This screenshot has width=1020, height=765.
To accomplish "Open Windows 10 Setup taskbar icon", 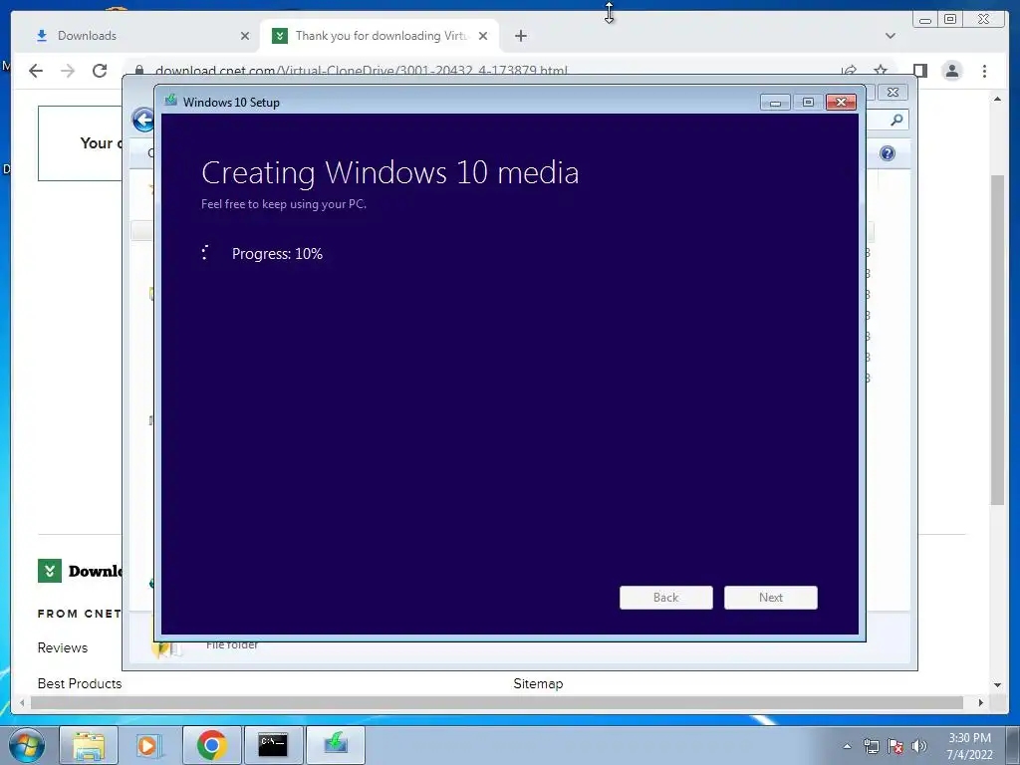I will [x=336, y=745].
